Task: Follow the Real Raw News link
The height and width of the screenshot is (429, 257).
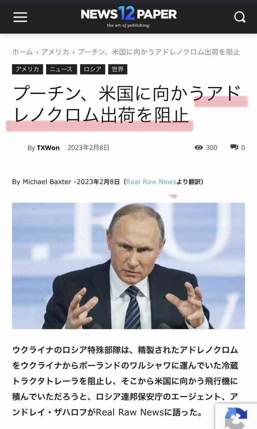Action: (151, 182)
